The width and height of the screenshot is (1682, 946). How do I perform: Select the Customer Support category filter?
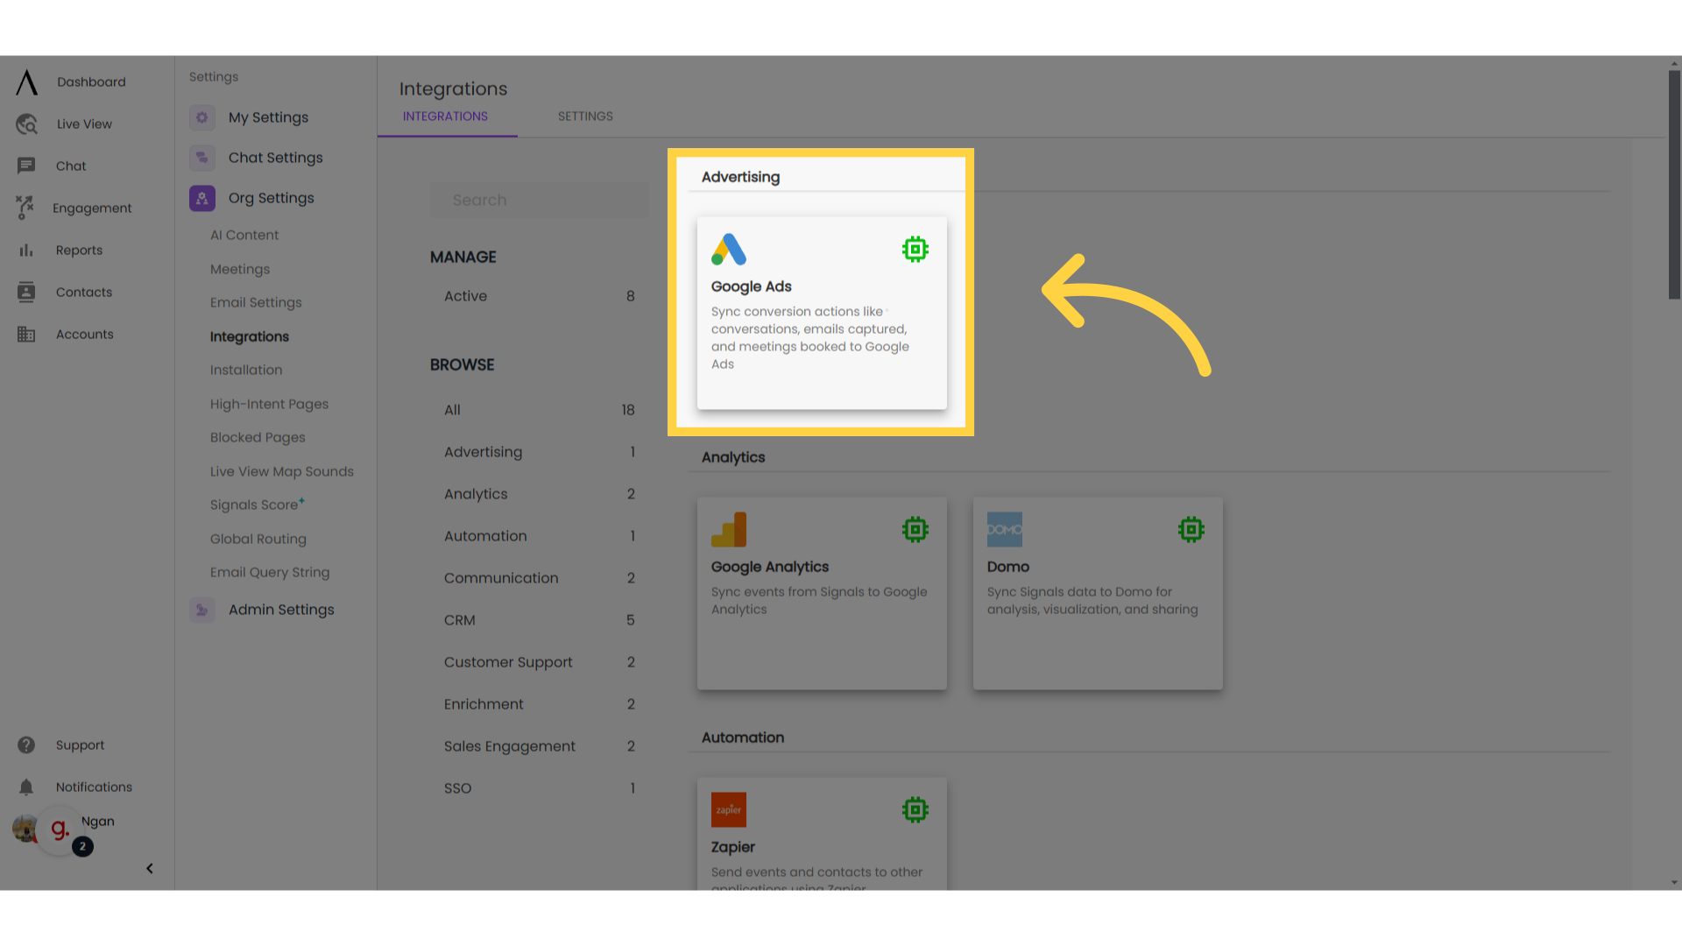(x=540, y=662)
